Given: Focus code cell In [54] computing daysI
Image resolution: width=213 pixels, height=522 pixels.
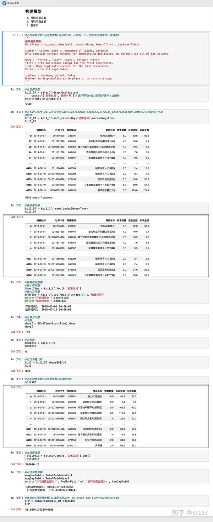Looking at the screenshot, I should coord(117,322).
